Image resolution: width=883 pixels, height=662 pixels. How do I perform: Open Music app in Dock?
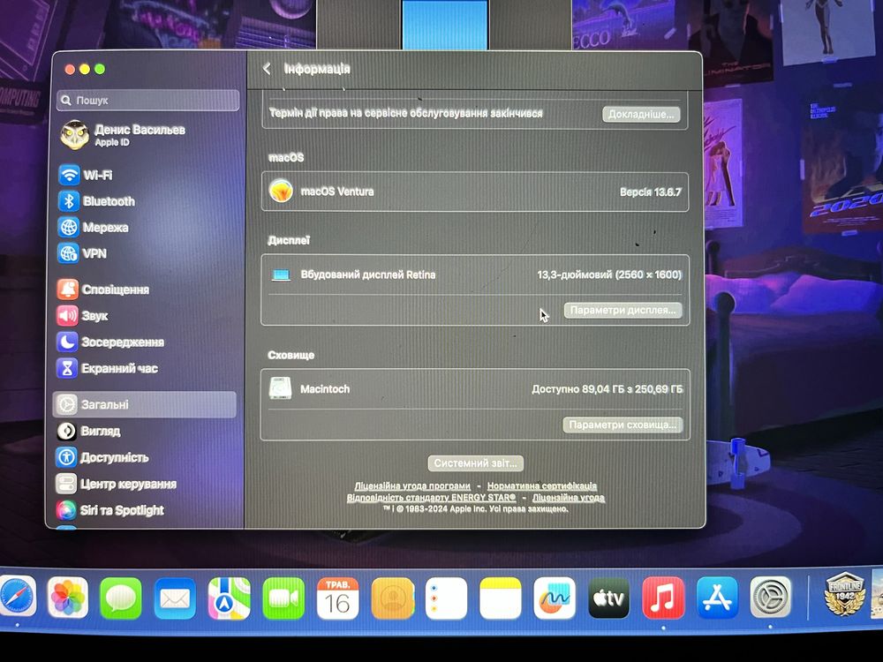pos(663,598)
